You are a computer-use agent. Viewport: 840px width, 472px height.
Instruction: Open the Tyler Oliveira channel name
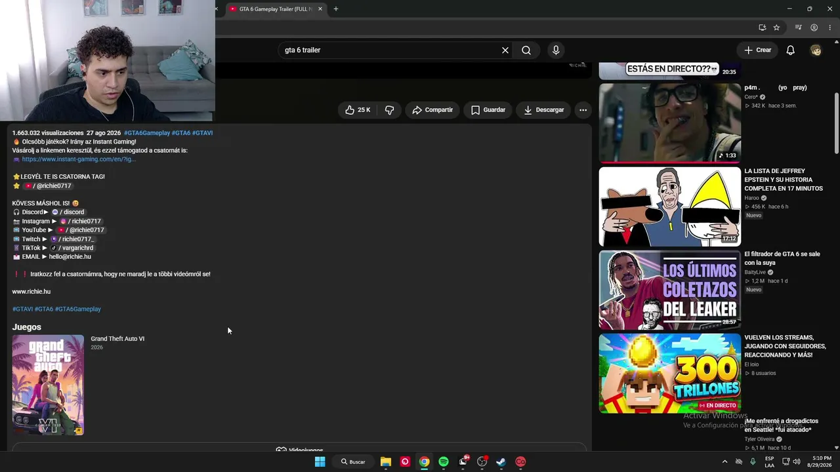coord(760,439)
